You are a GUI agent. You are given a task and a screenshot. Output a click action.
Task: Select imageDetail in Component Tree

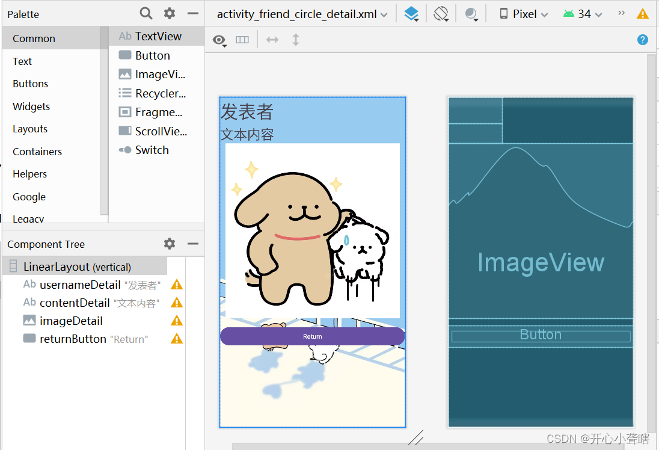pyautogui.click(x=63, y=321)
